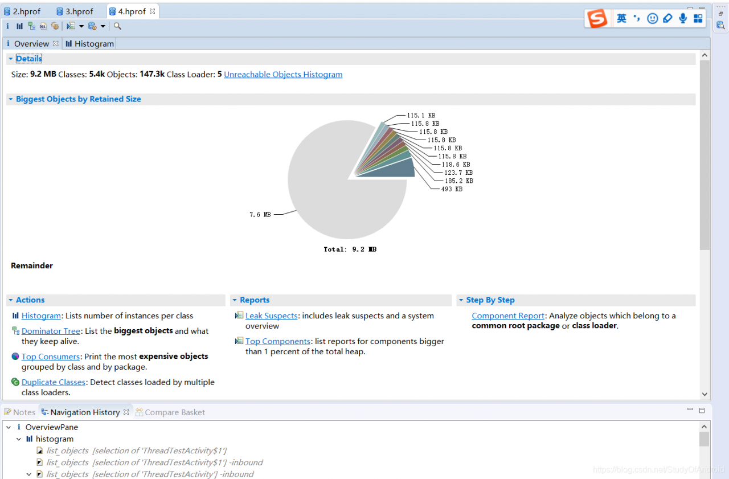Create a histogram from the toolbar
The width and height of the screenshot is (729, 479).
click(x=19, y=26)
